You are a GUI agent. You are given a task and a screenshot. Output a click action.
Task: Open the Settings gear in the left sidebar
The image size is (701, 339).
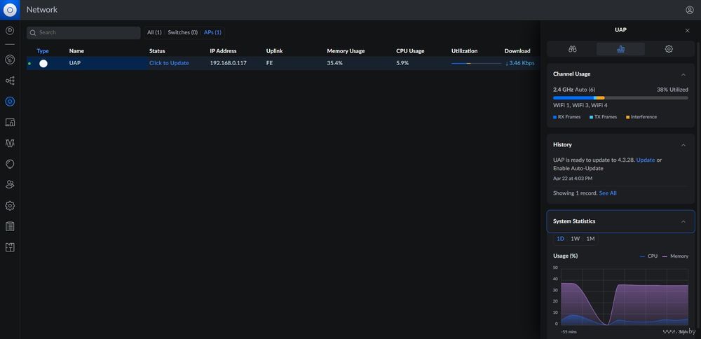pyautogui.click(x=10, y=206)
